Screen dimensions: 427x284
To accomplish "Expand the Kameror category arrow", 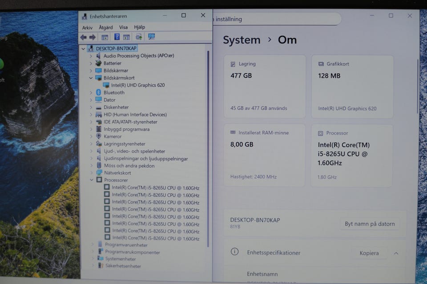I will 91,136.
